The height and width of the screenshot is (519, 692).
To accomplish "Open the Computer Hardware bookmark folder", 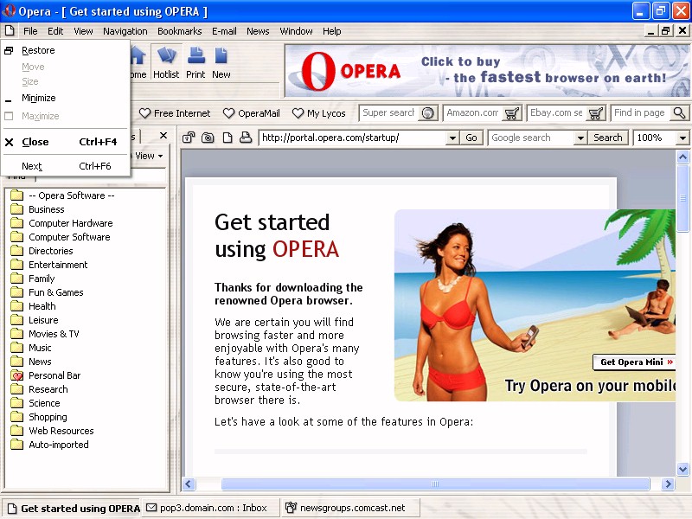I will click(x=61, y=223).
